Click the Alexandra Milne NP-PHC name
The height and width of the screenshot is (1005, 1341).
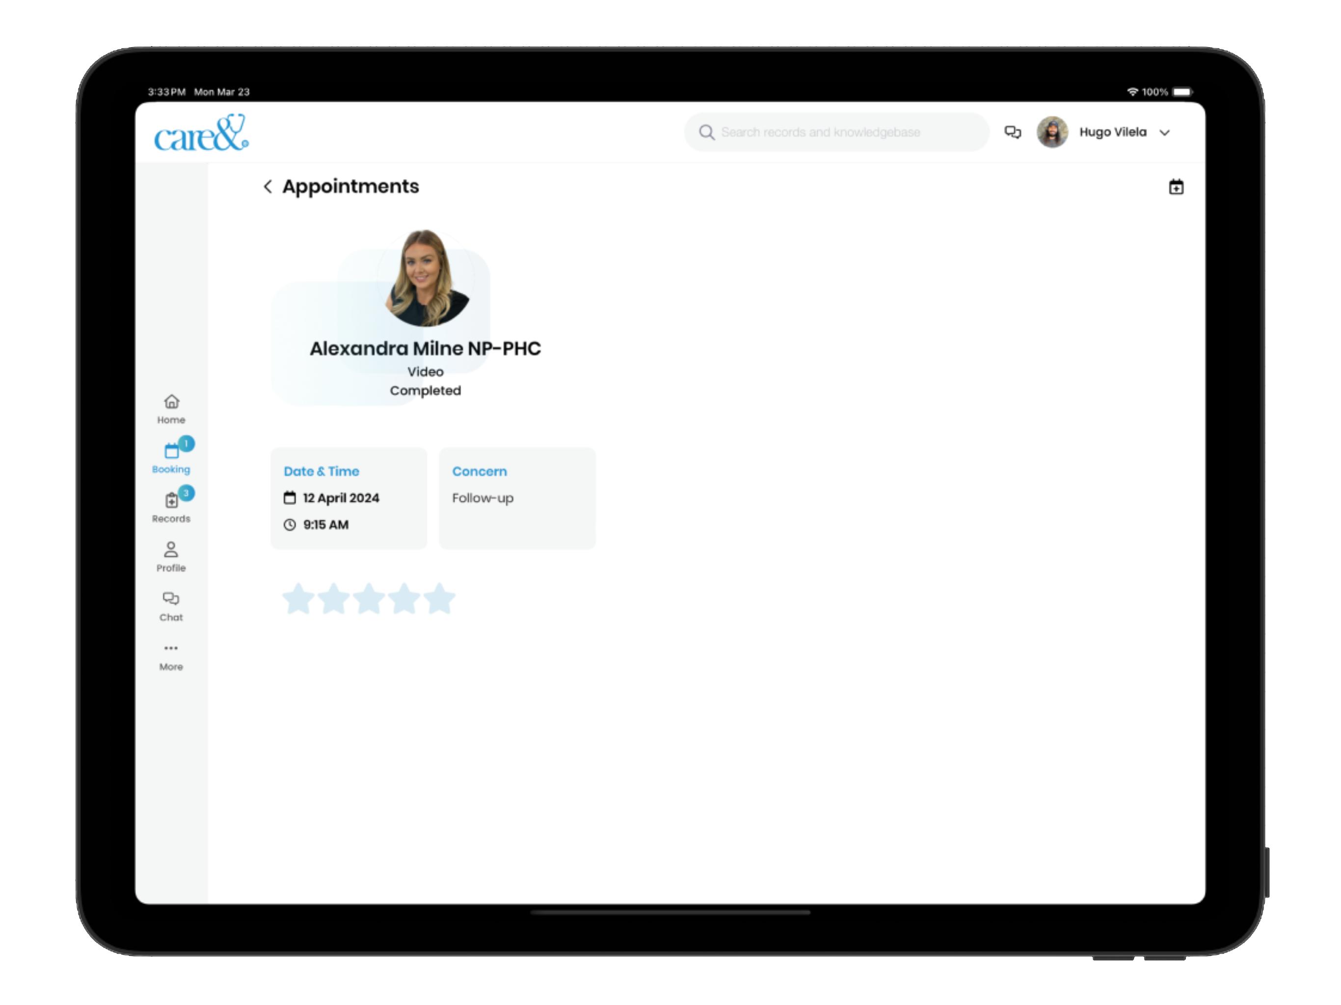tap(425, 348)
